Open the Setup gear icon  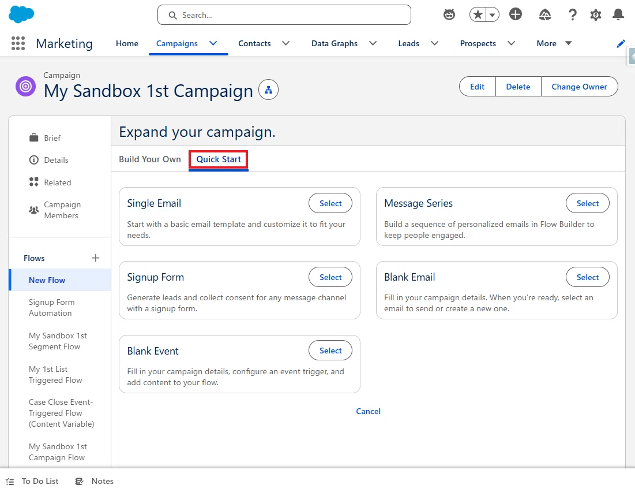click(596, 15)
